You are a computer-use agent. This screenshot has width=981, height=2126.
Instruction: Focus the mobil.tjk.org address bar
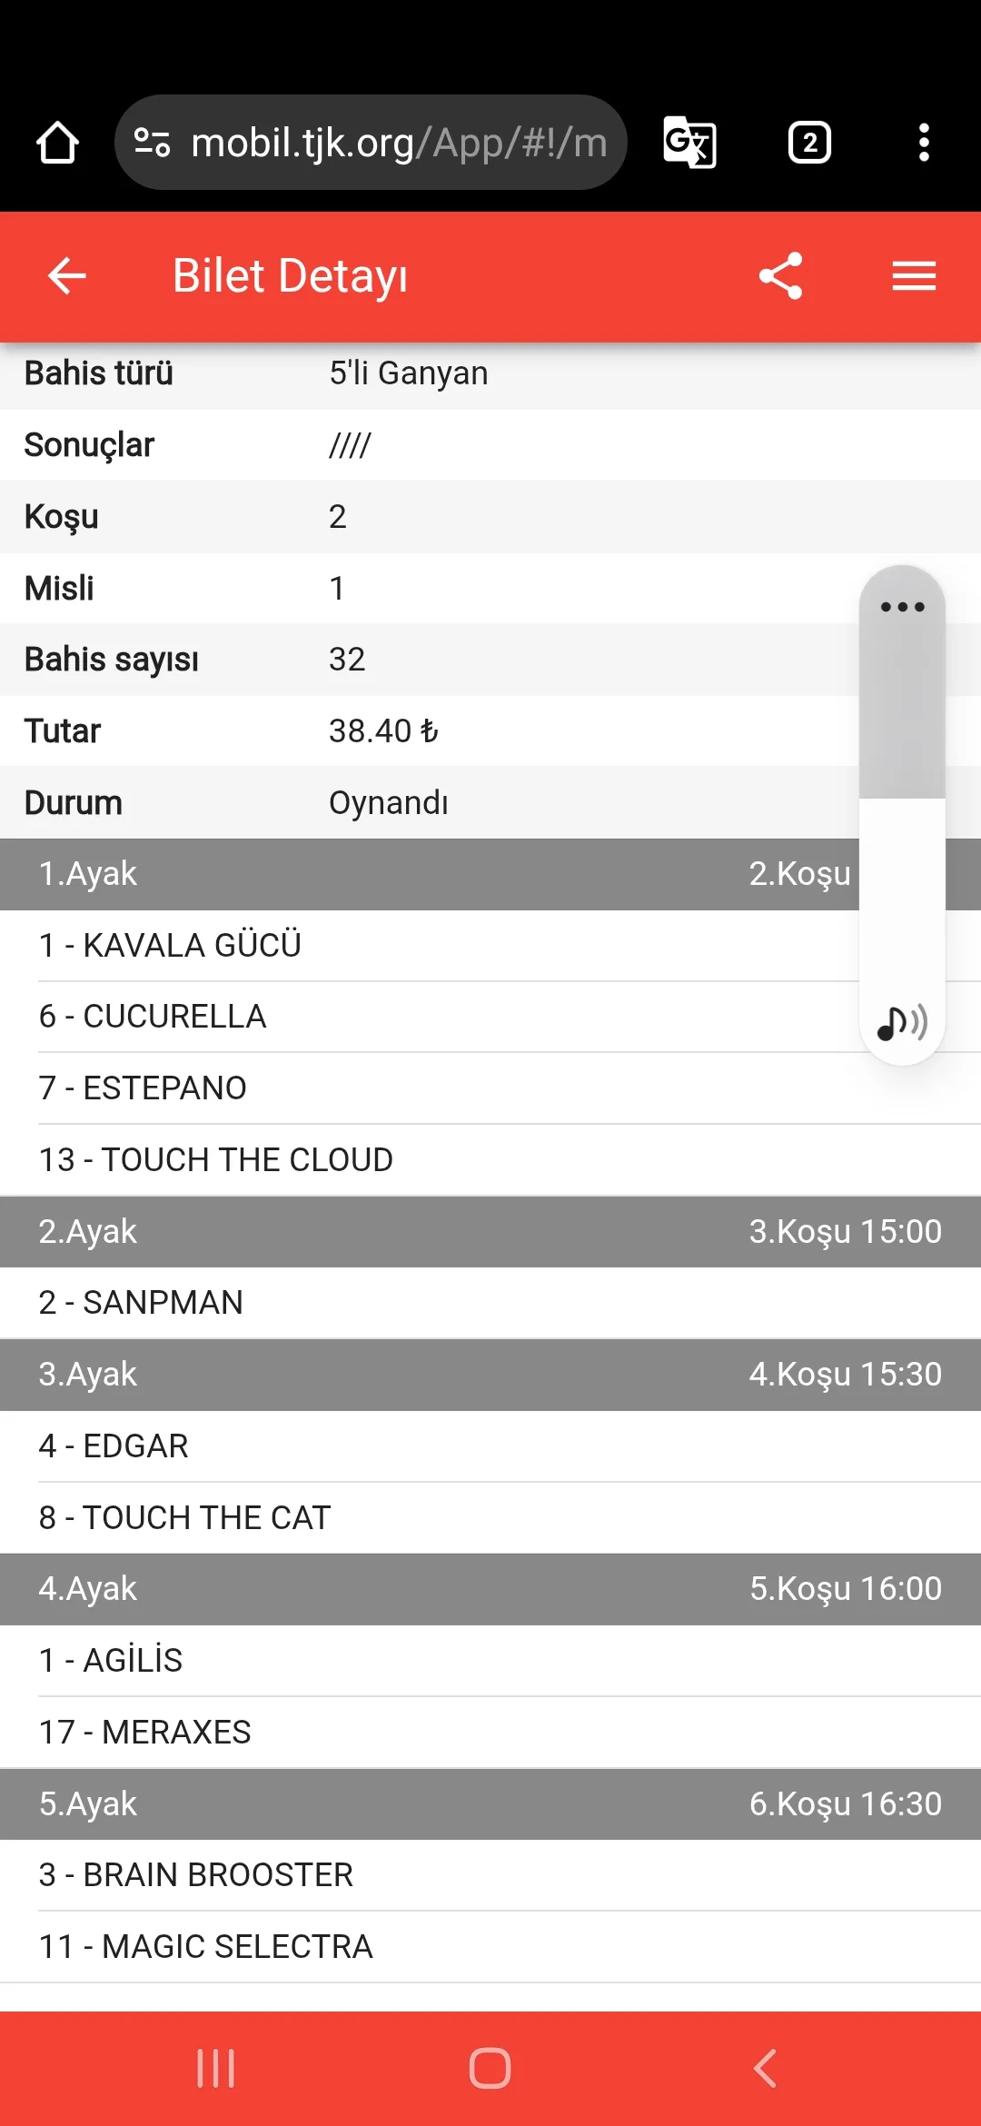click(x=398, y=143)
